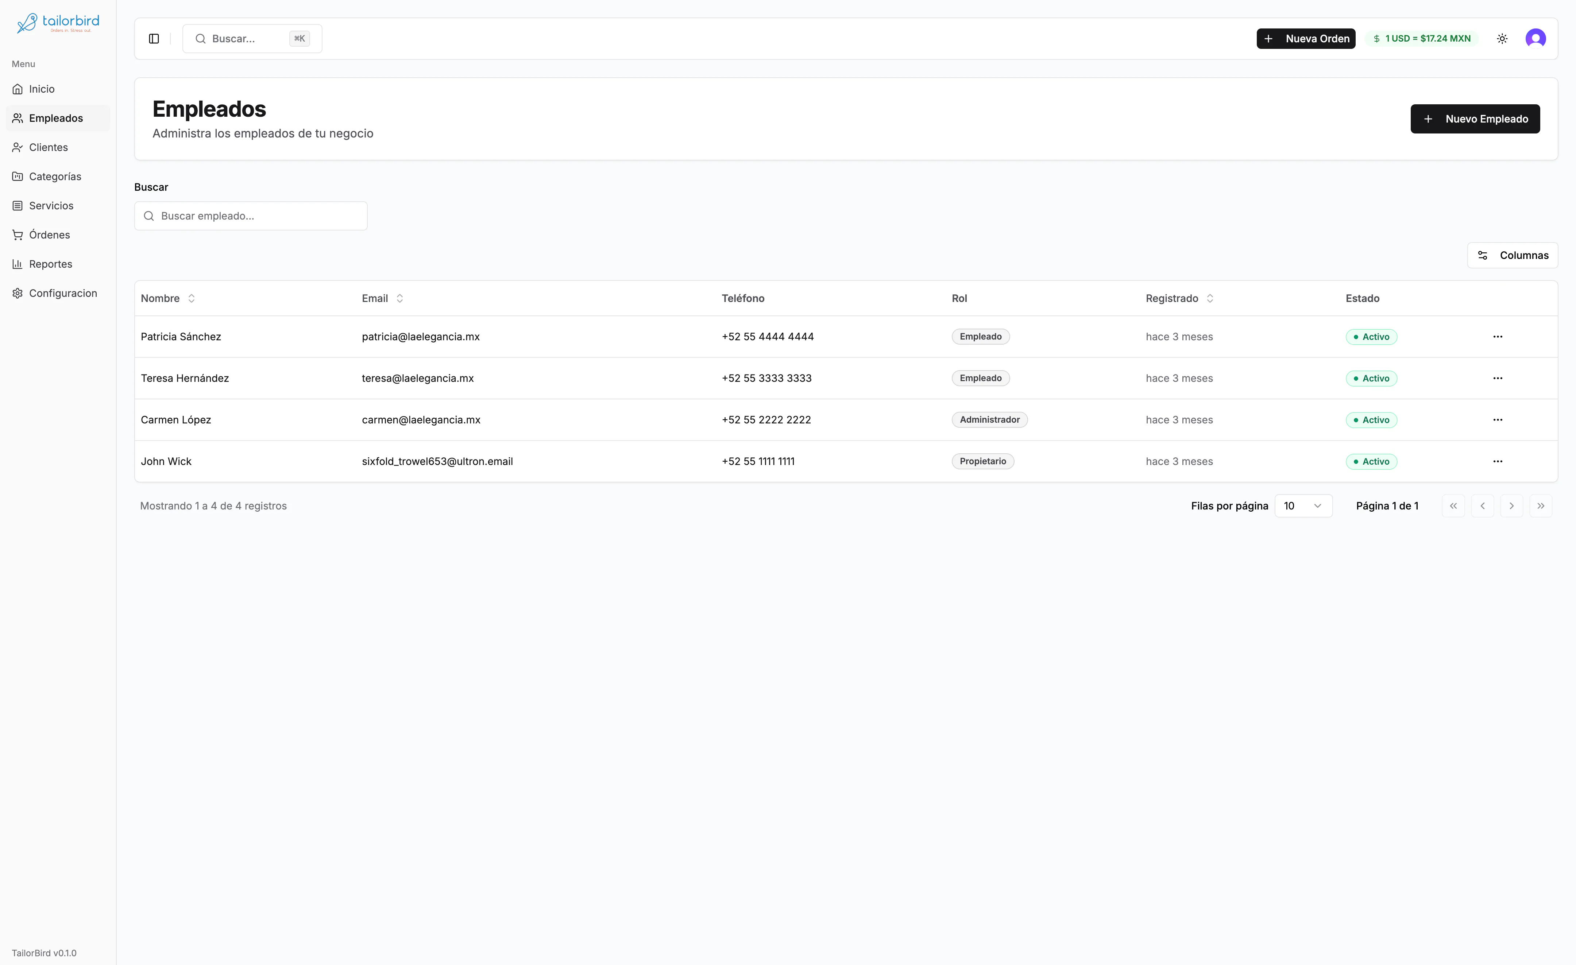Switch theme with the sun icon

pyautogui.click(x=1502, y=39)
